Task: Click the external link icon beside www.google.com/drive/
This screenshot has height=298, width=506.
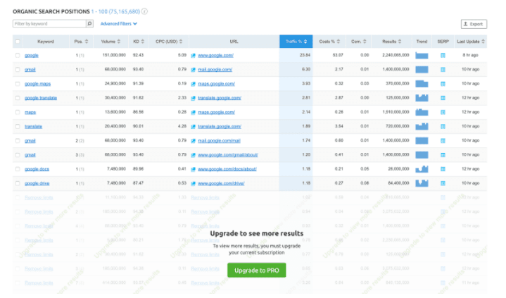Action: 193,184
